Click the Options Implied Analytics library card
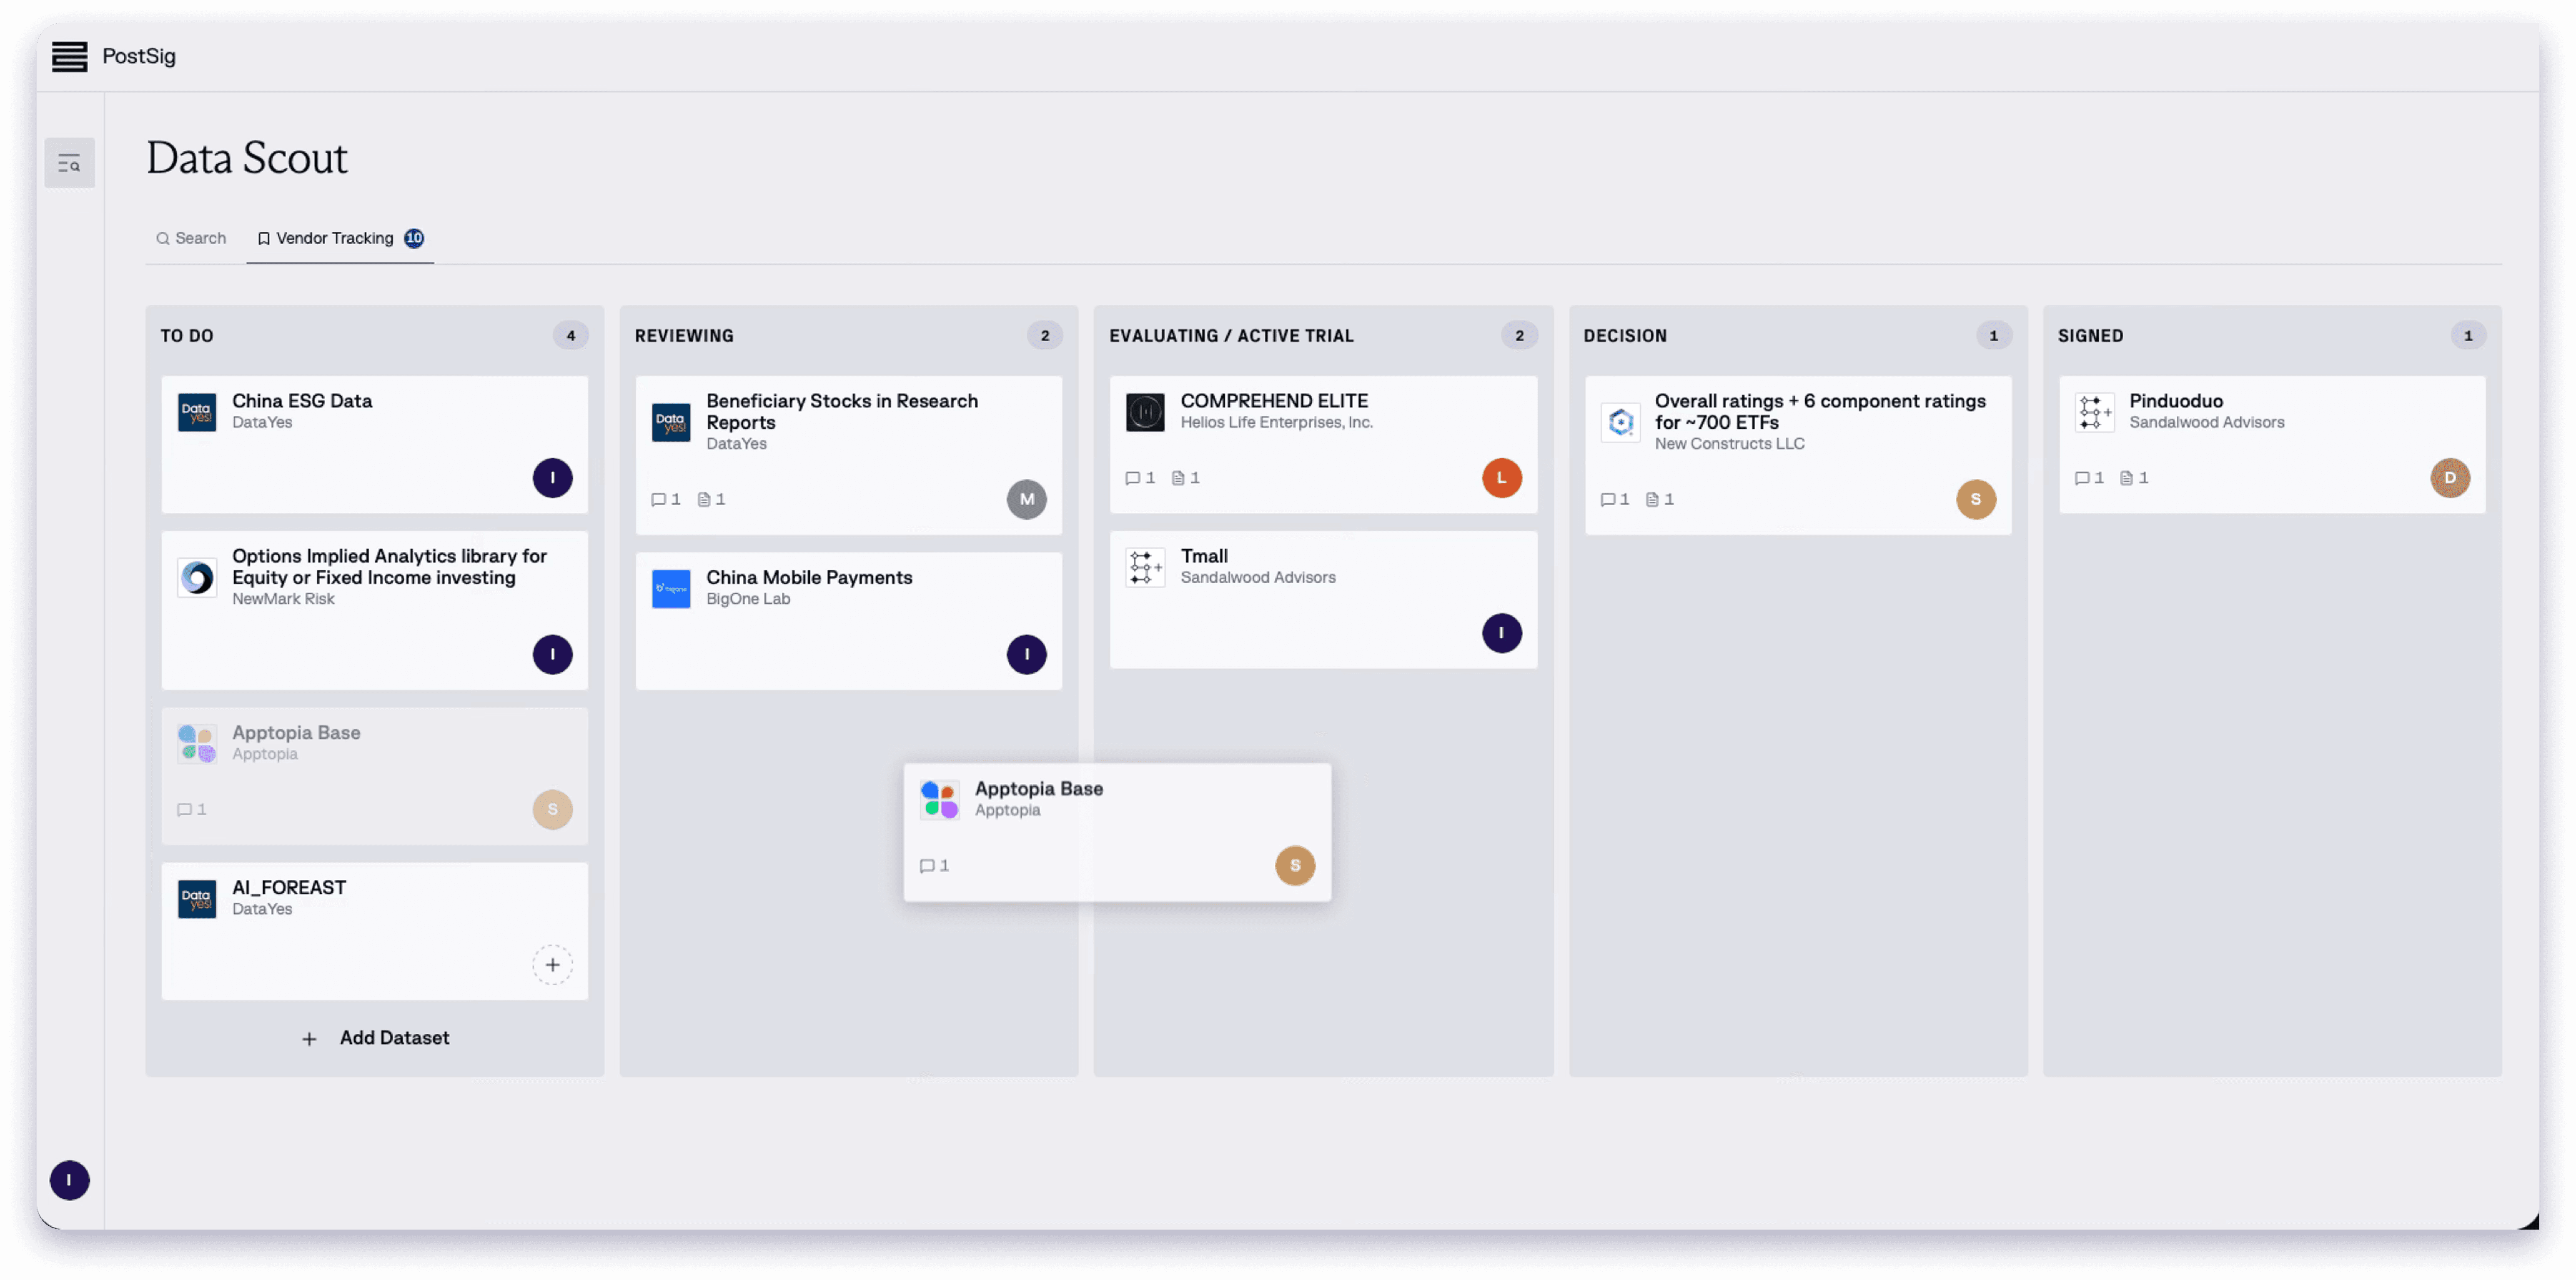Screen dimensions: 2576x1280 coord(389,567)
